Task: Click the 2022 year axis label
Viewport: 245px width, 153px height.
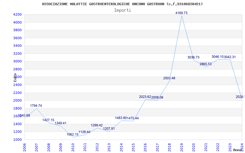Action: 218,147
